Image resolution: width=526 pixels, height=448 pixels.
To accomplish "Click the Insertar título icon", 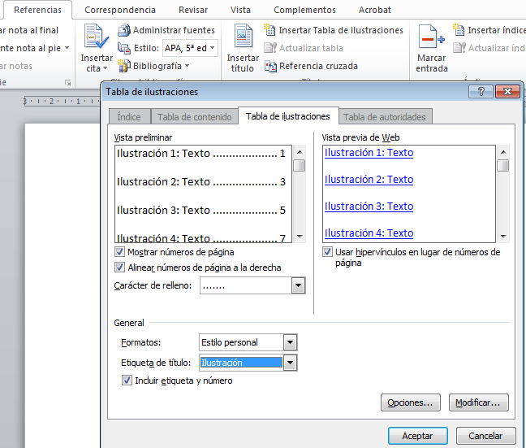I will [x=243, y=36].
